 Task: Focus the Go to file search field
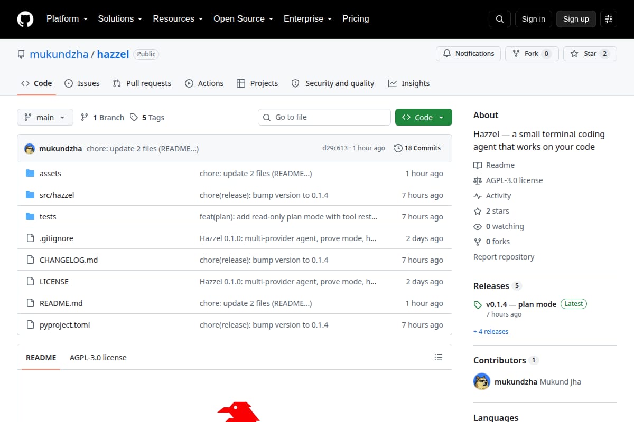click(324, 117)
